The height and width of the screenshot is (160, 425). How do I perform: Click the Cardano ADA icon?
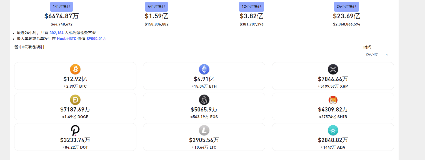pyautogui.click(x=333, y=130)
